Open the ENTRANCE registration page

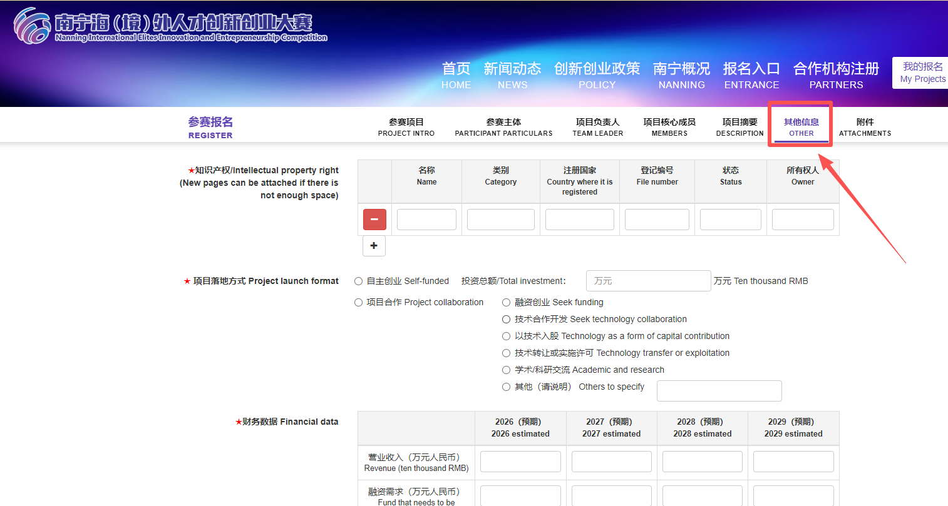751,75
